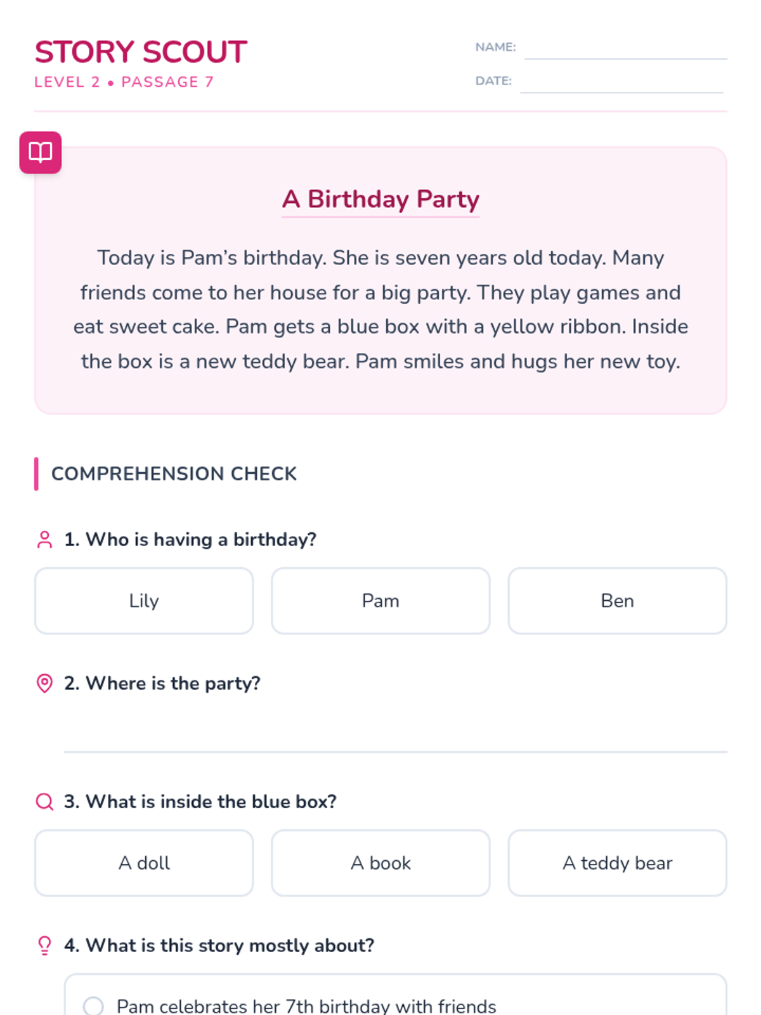Screen dimensions: 761x1015
Task: Pick the A book answer
Action: click(x=380, y=863)
